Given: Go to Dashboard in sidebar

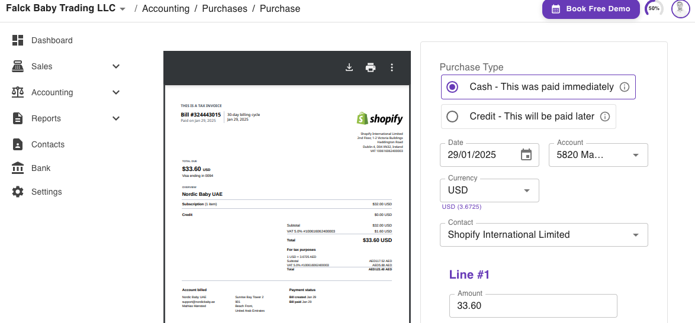Looking at the screenshot, I should click(x=52, y=40).
